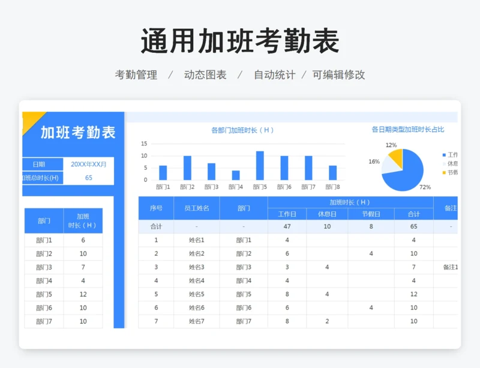Image resolution: width=480 pixels, height=368 pixels.
Task: Click 部门7 in the left summary table
Action: pyautogui.click(x=44, y=321)
